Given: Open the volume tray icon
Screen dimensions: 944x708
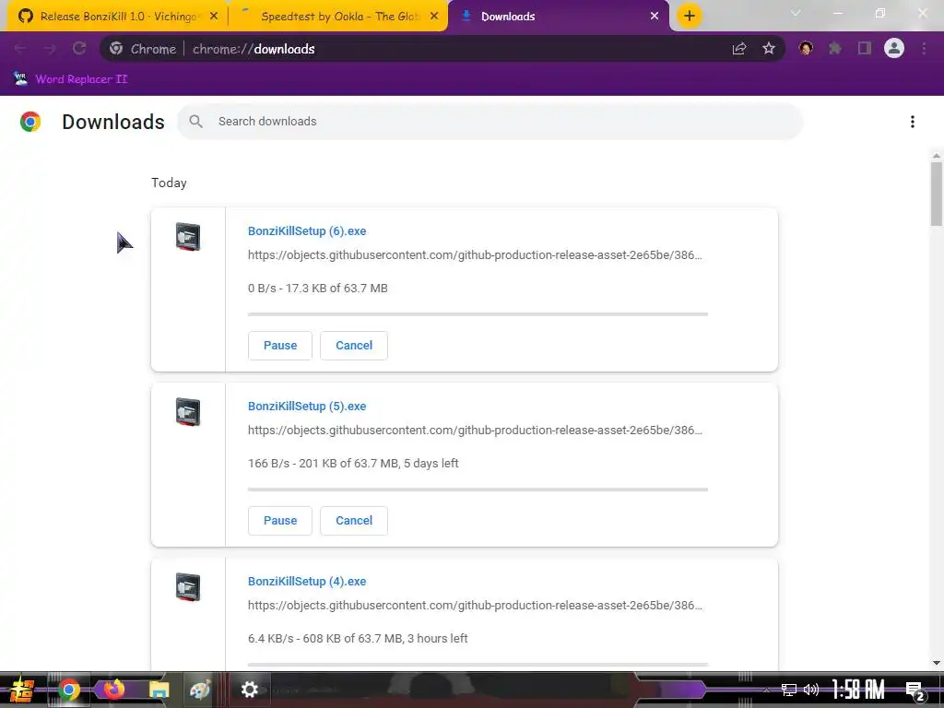Looking at the screenshot, I should coord(811,690).
